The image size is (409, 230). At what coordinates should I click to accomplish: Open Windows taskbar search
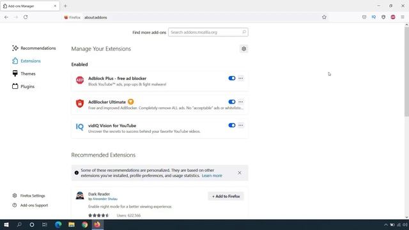point(19,224)
